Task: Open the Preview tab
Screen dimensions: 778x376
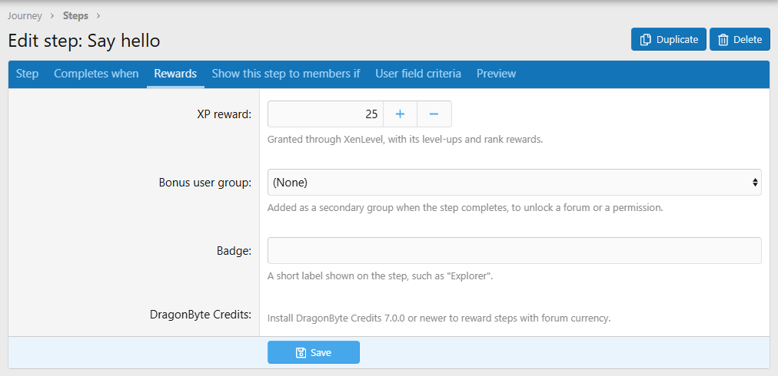Action: 496,74
